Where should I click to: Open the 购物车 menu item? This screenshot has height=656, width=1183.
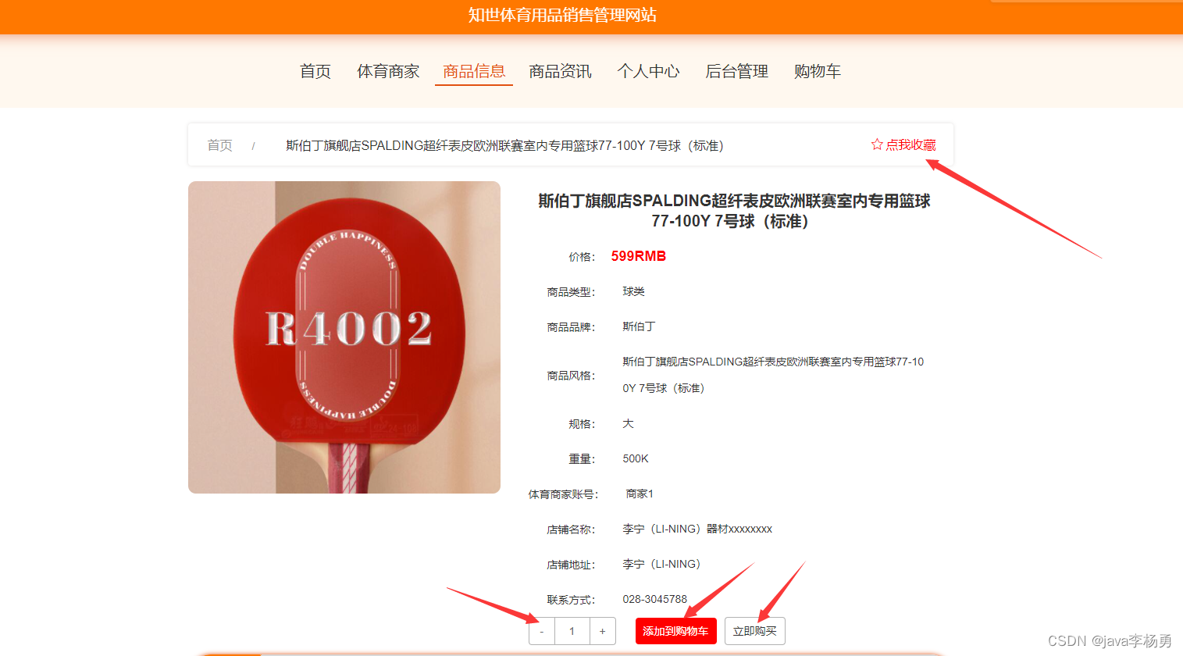[818, 71]
